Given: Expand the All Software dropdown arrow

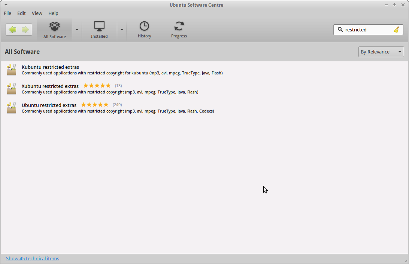Looking at the screenshot, I should 77,30.
